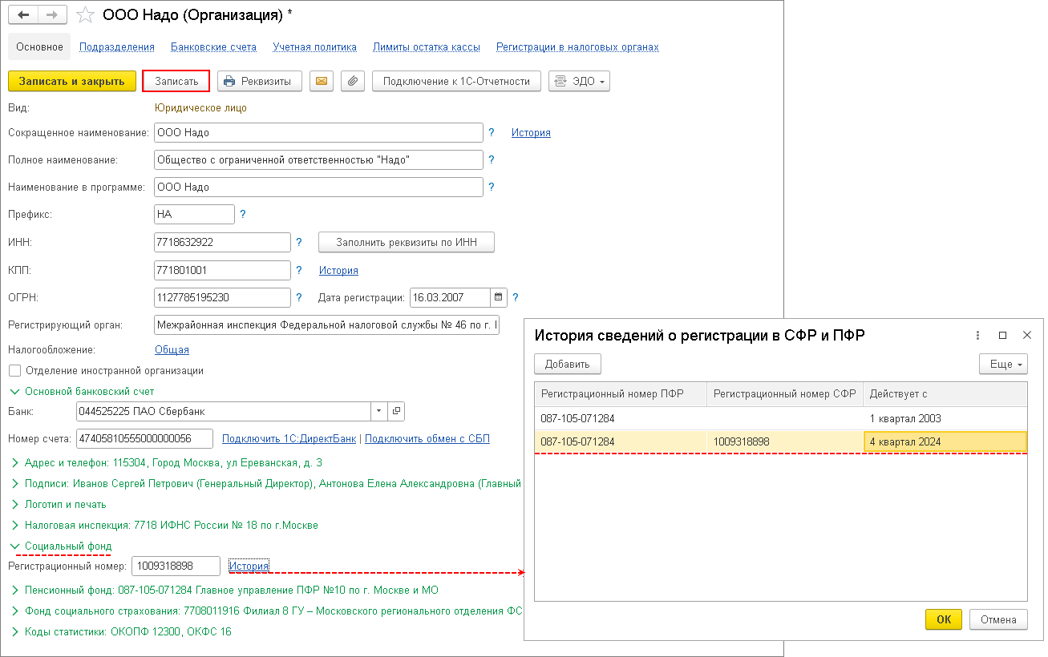1048x657 pixels.
Task: Go back with the left arrow button
Action: [x=23, y=15]
